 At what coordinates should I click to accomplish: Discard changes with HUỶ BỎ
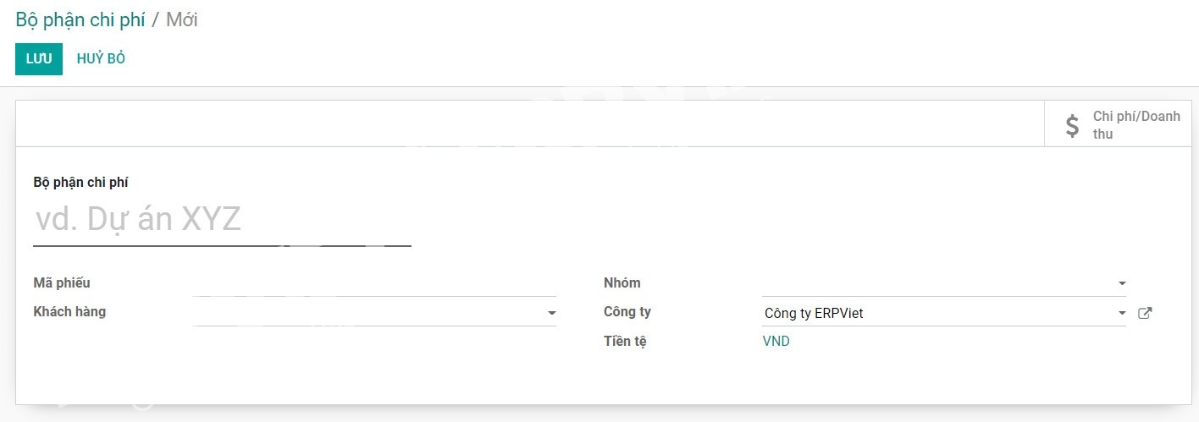point(101,58)
